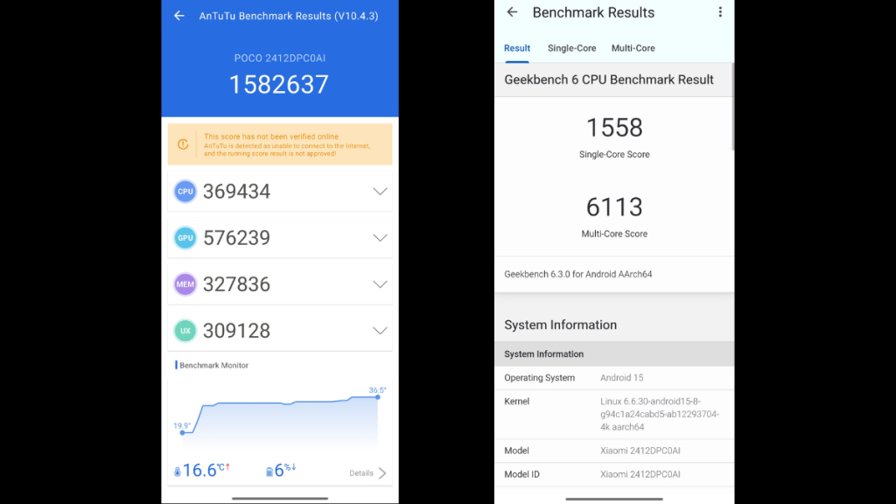896x504 pixels.
Task: Select the Result tab in Geekbench
Action: pos(516,48)
